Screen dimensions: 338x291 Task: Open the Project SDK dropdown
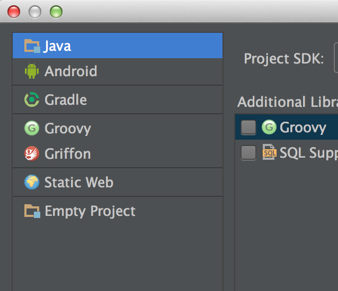click(336, 58)
